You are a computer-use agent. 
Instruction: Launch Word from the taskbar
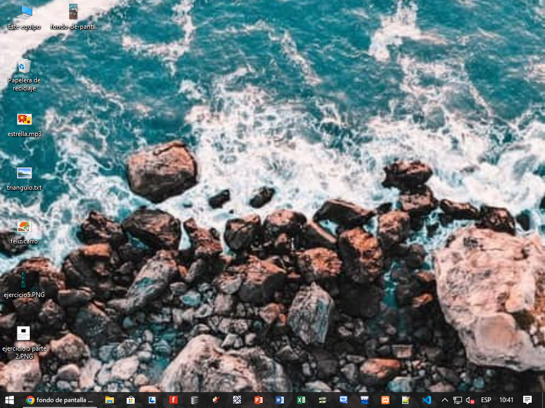pyautogui.click(x=280, y=400)
